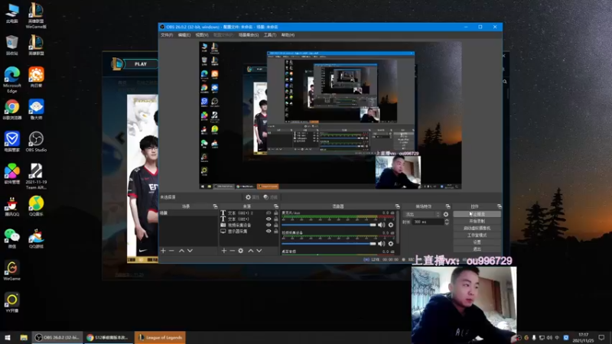Screen dimensions: 612x344
Task: Move scene up arrow in 场景 panel
Action: (181, 251)
